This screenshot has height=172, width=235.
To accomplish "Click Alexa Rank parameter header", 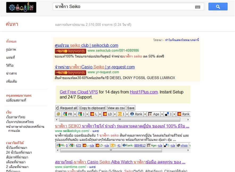I will (x=136, y=114).
